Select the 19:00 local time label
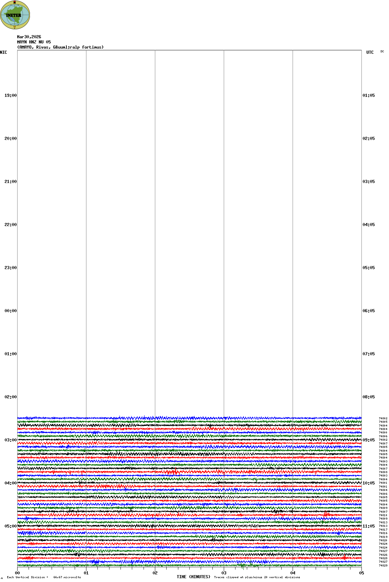Image resolution: width=389 pixels, height=582 pixels. [10, 95]
